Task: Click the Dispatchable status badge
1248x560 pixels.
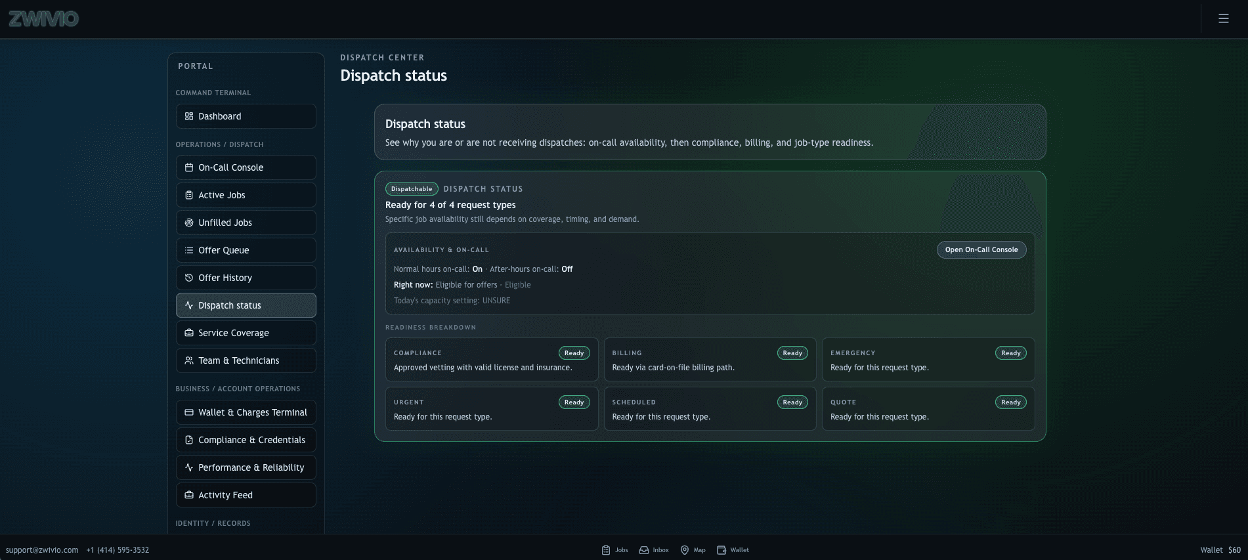Action: [412, 189]
